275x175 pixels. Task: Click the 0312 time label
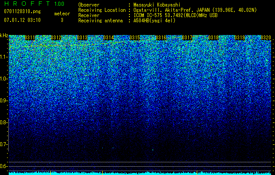[56, 38]
